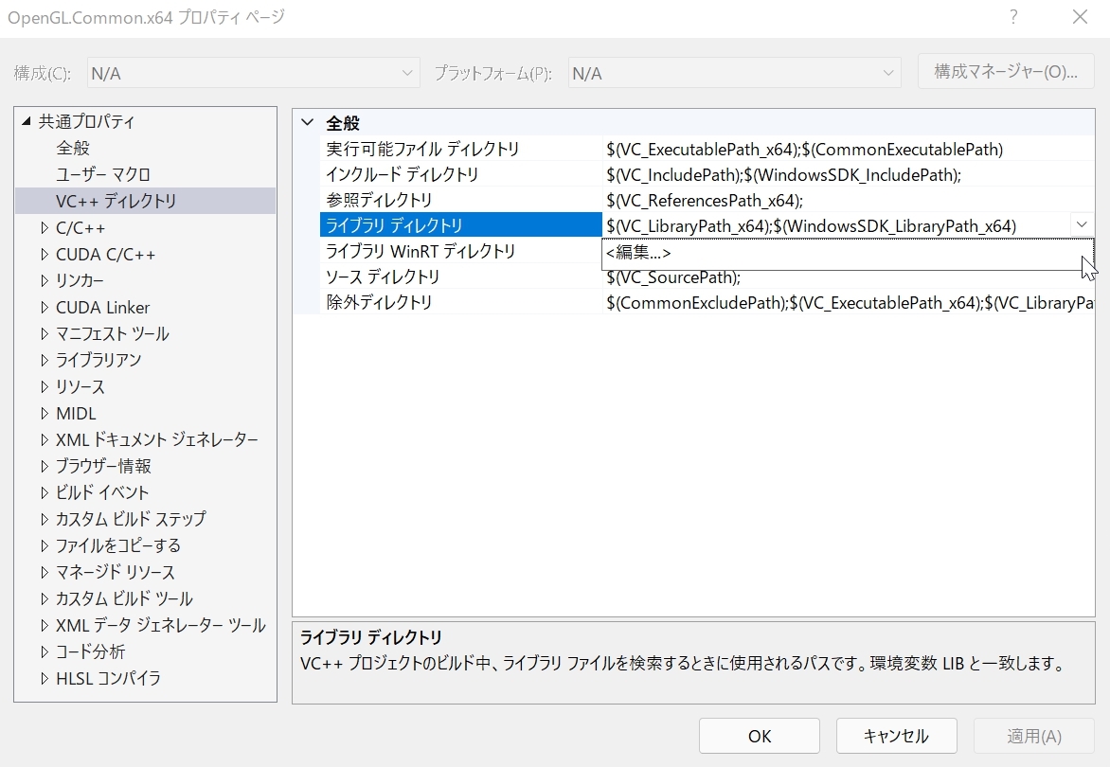Viewport: 1110px width, 767px height.
Task: Click the ソース ディレクトリ property row
Action: [383, 276]
